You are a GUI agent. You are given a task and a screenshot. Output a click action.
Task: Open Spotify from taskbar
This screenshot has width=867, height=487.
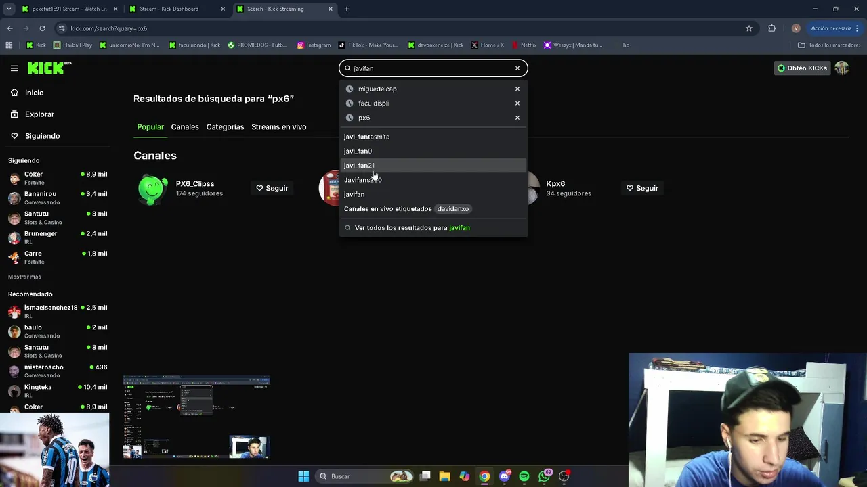(524, 476)
